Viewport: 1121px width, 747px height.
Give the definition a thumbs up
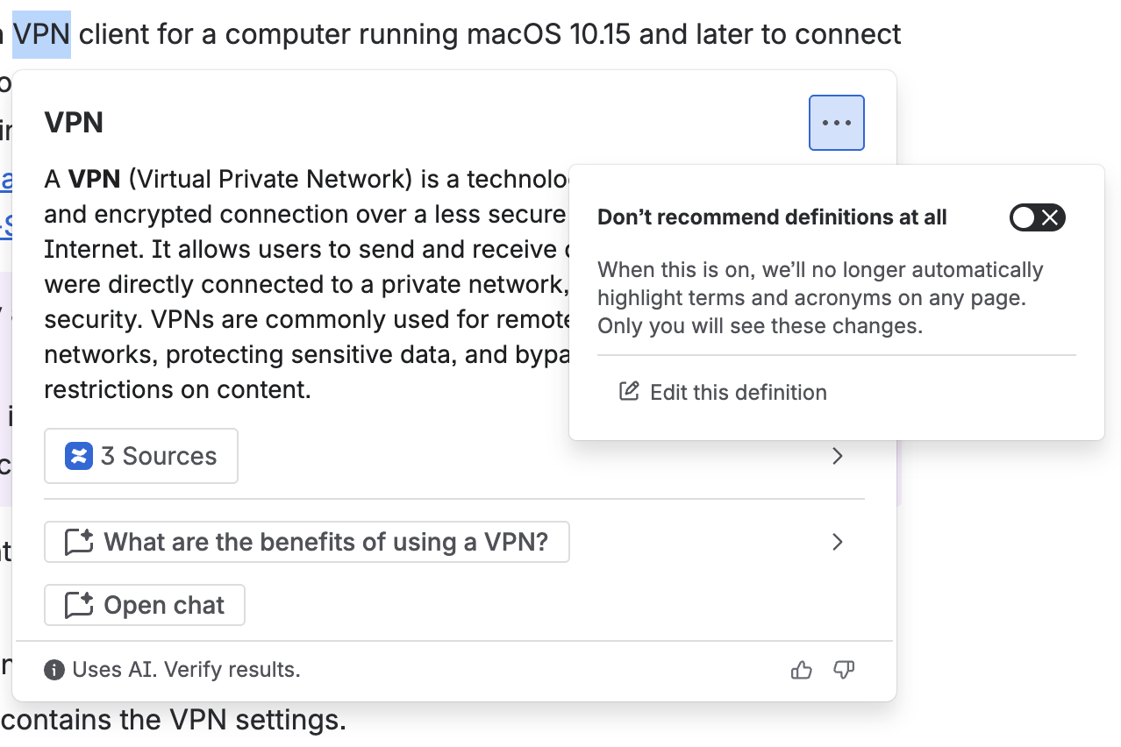[801, 669]
